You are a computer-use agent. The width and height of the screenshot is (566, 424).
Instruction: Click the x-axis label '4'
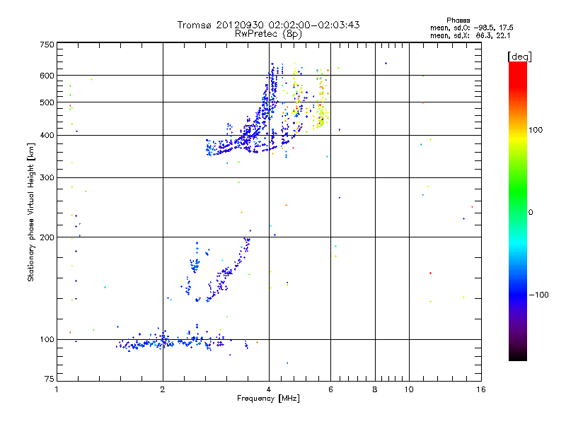pyautogui.click(x=269, y=389)
